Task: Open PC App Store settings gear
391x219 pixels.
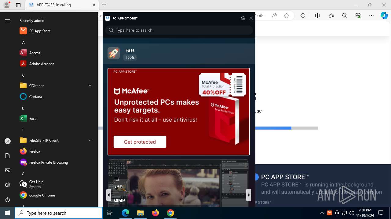Action: pyautogui.click(x=243, y=18)
